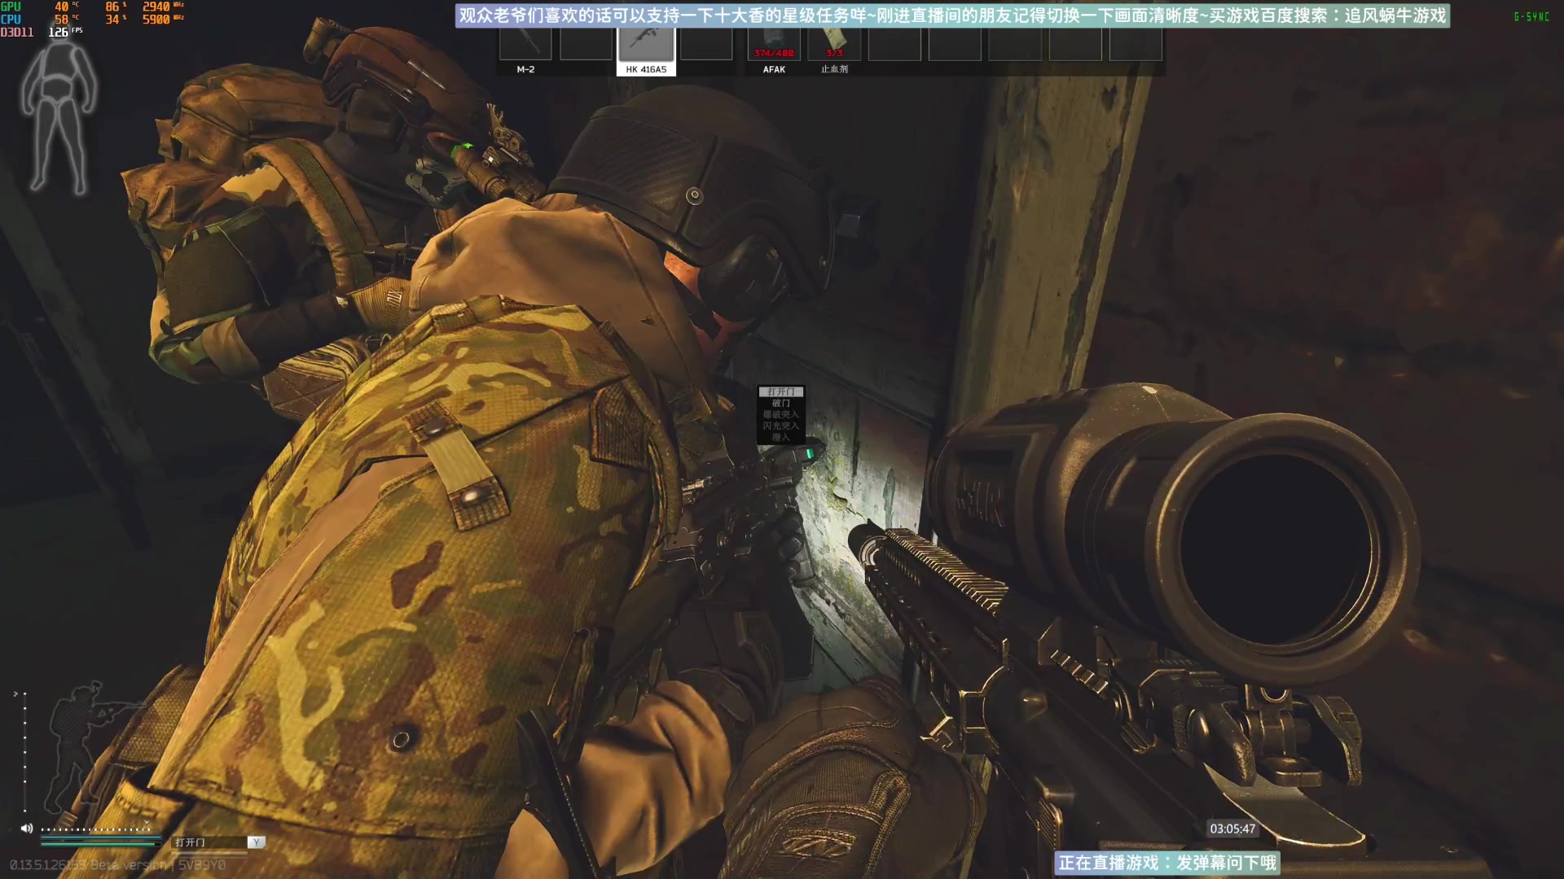This screenshot has height=879, width=1564.
Task: Choose 潜入 in the door menu
Action: 780,437
